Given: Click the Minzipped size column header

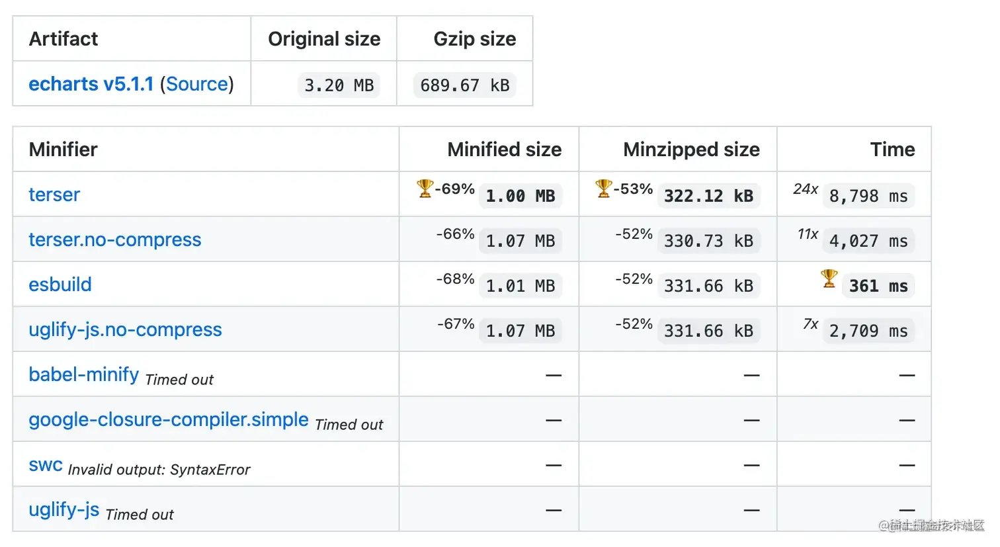Looking at the screenshot, I should click(x=691, y=149).
